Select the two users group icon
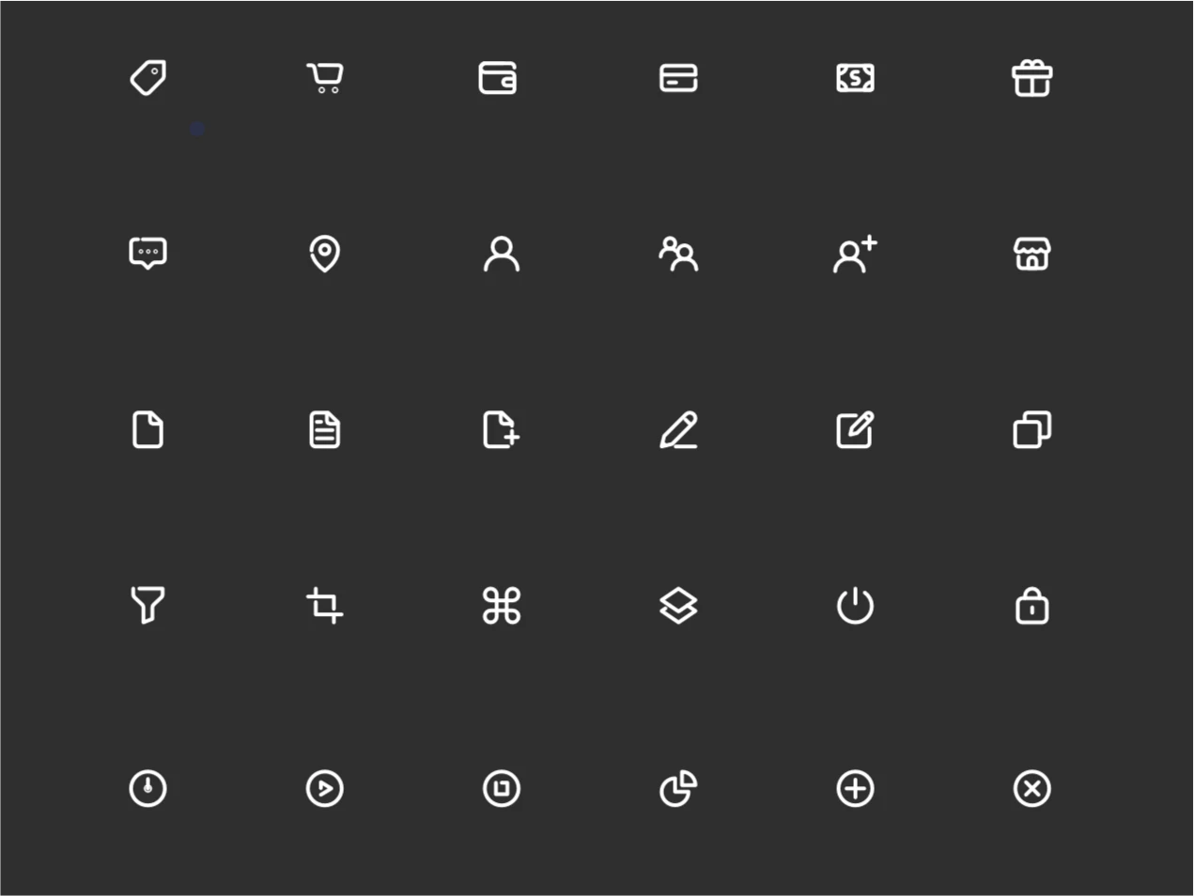Image resolution: width=1194 pixels, height=896 pixels. pos(678,254)
